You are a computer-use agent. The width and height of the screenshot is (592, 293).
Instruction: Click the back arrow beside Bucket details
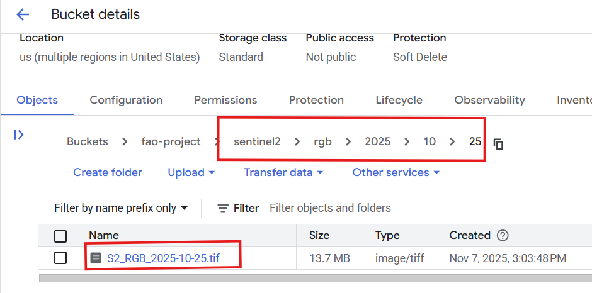tap(23, 14)
